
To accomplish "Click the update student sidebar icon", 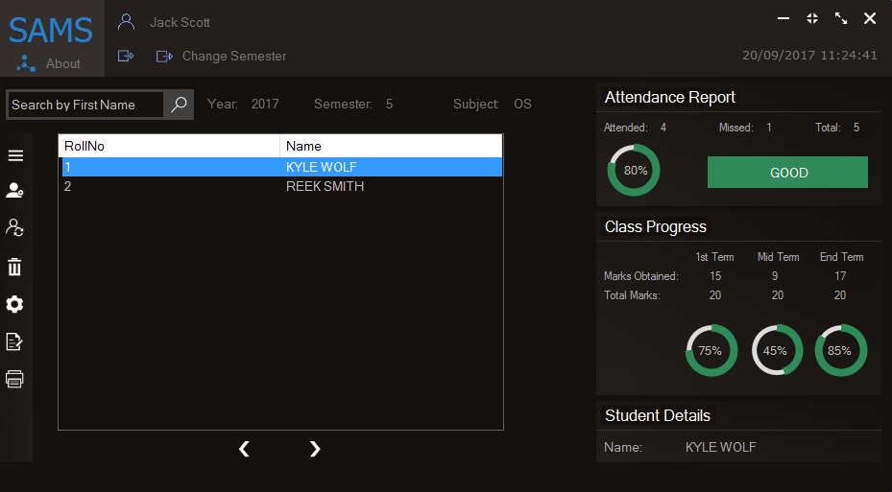I will coord(14,228).
